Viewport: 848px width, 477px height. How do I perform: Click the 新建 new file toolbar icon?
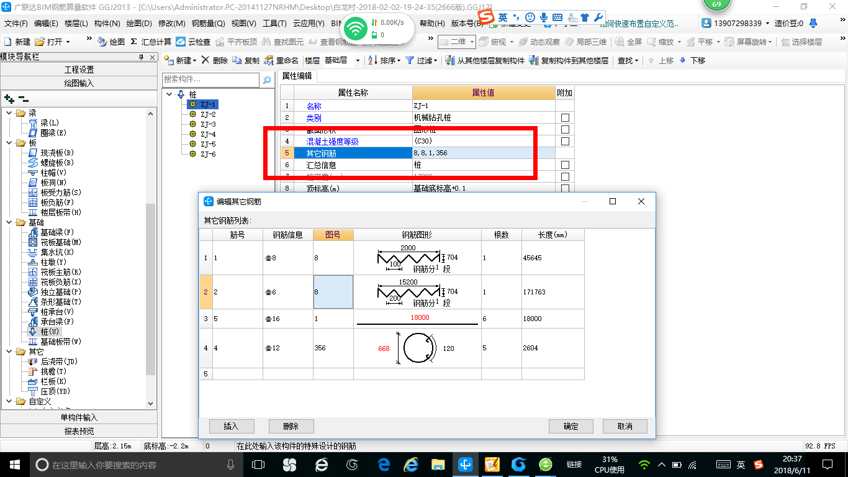(x=17, y=42)
